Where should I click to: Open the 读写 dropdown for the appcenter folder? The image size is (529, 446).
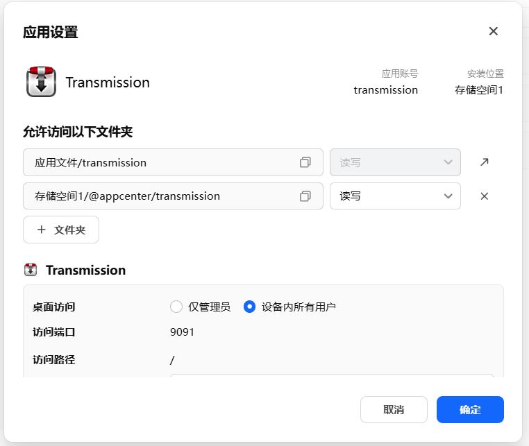pyautogui.click(x=395, y=196)
